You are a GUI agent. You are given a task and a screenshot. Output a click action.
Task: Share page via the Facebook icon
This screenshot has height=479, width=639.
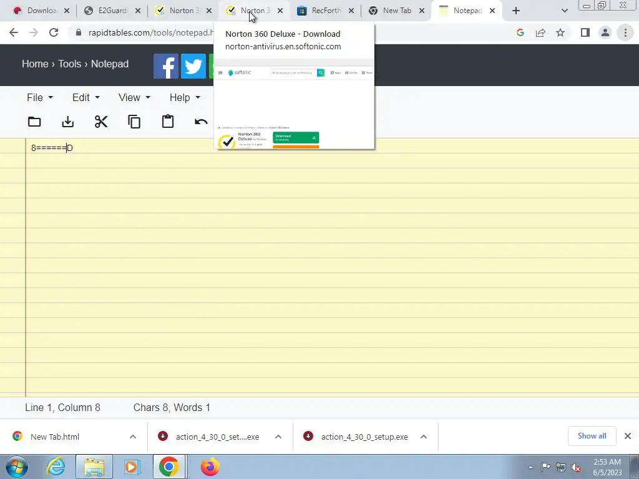click(166, 66)
